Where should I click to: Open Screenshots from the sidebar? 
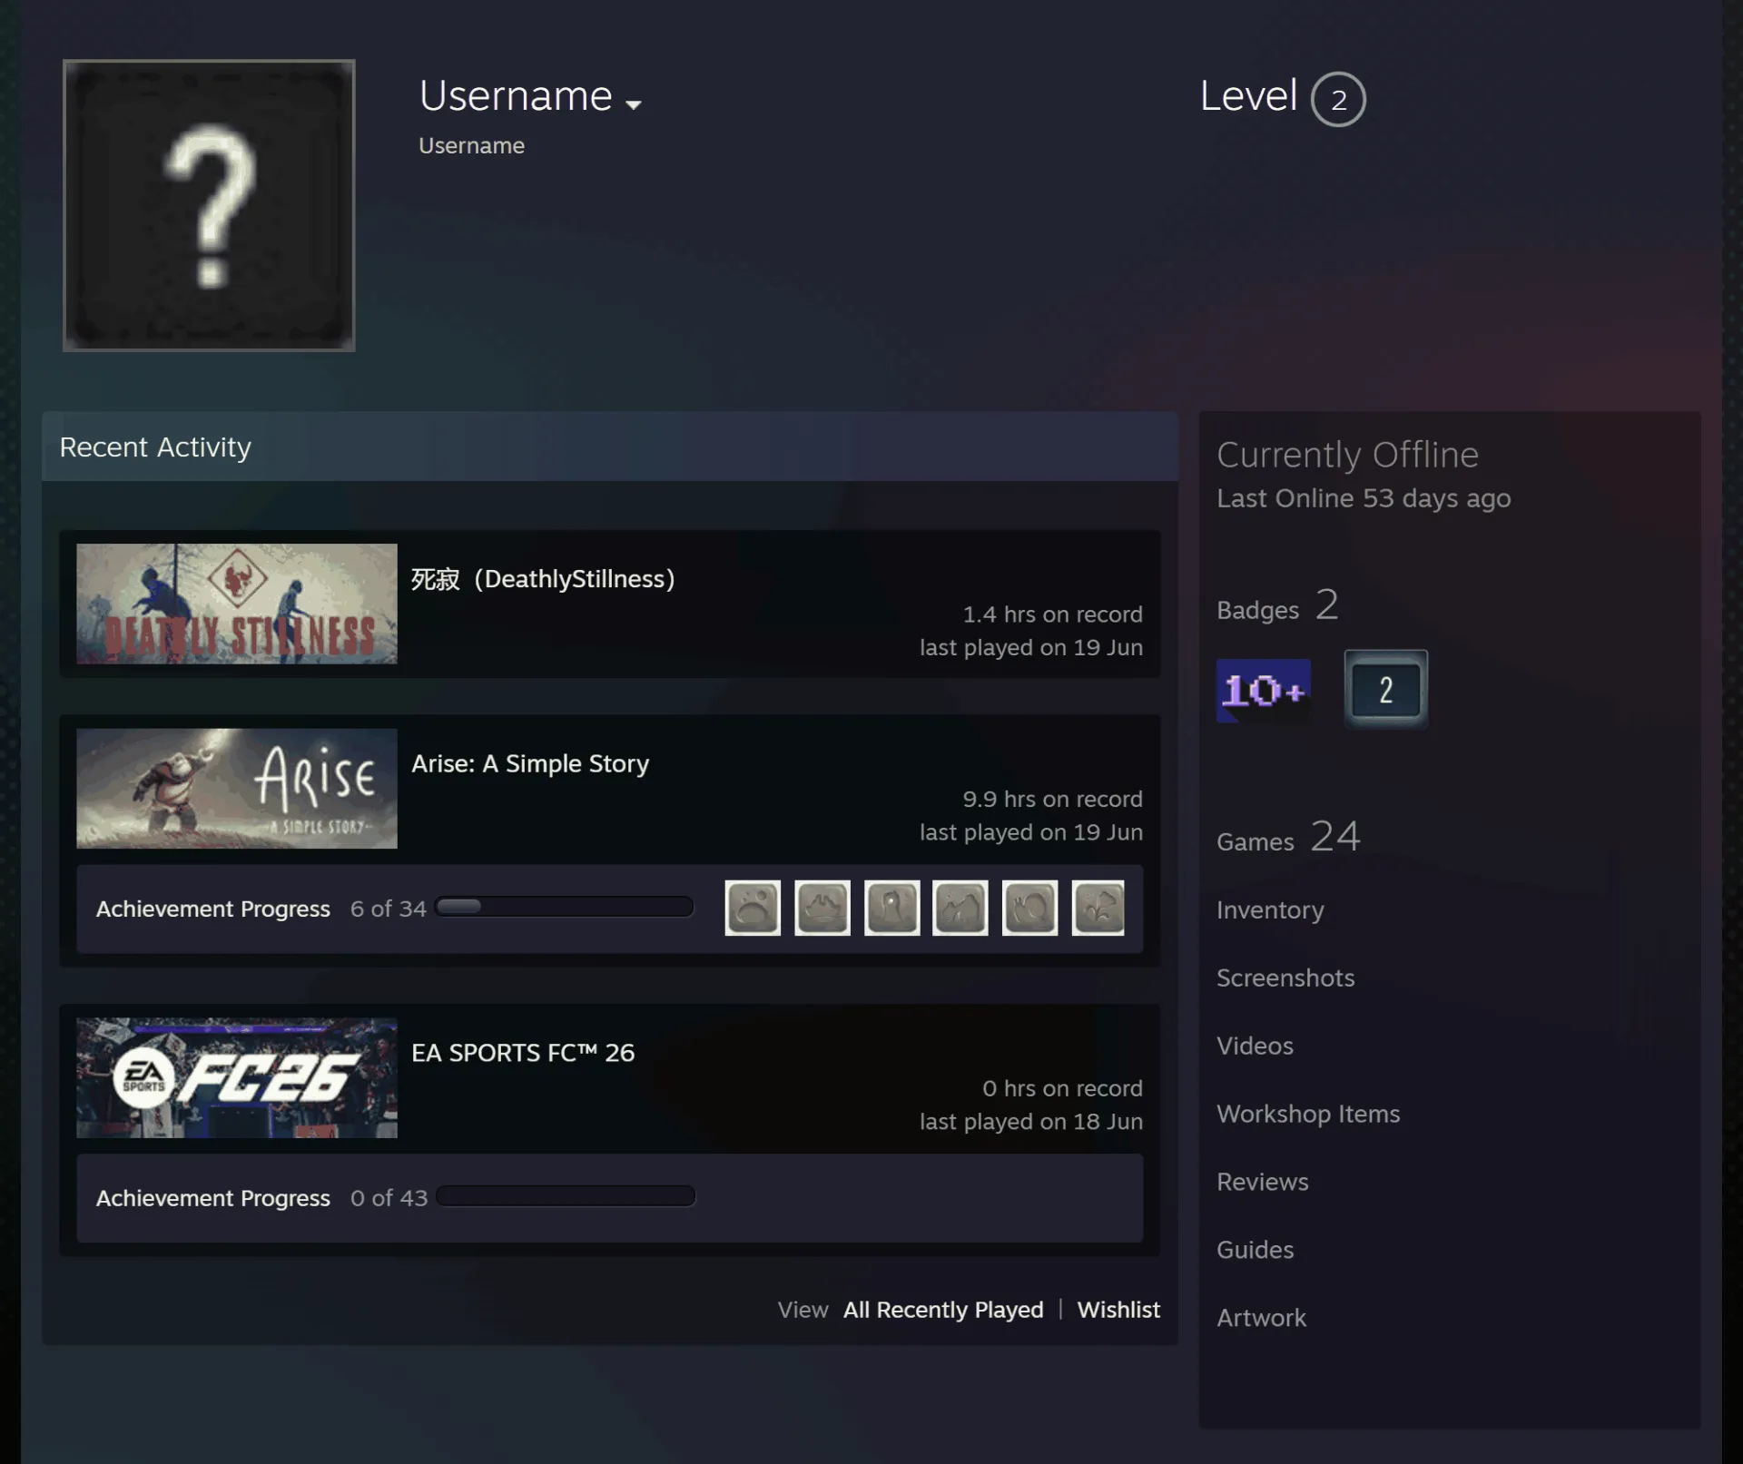coord(1285,978)
